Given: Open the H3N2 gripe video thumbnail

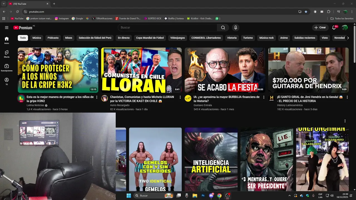Looking at the screenshot, I should [58, 70].
